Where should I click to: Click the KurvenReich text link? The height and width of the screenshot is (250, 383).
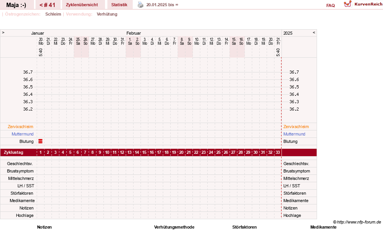368,4
